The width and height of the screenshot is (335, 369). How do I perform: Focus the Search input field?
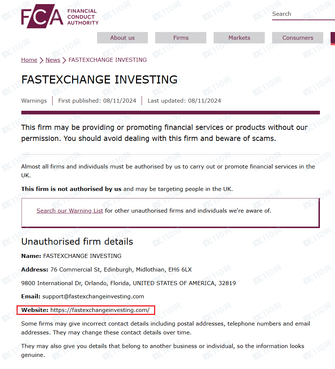click(302, 14)
